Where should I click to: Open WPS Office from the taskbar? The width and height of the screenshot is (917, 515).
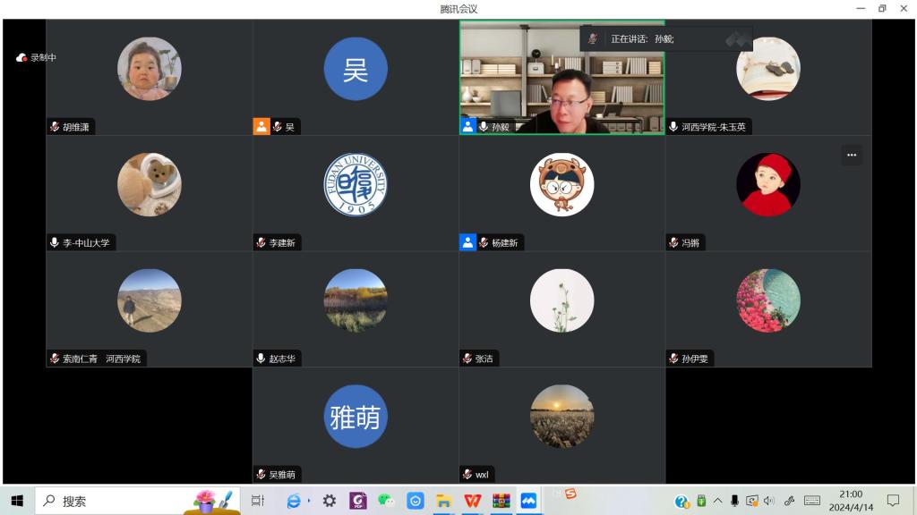pos(473,502)
